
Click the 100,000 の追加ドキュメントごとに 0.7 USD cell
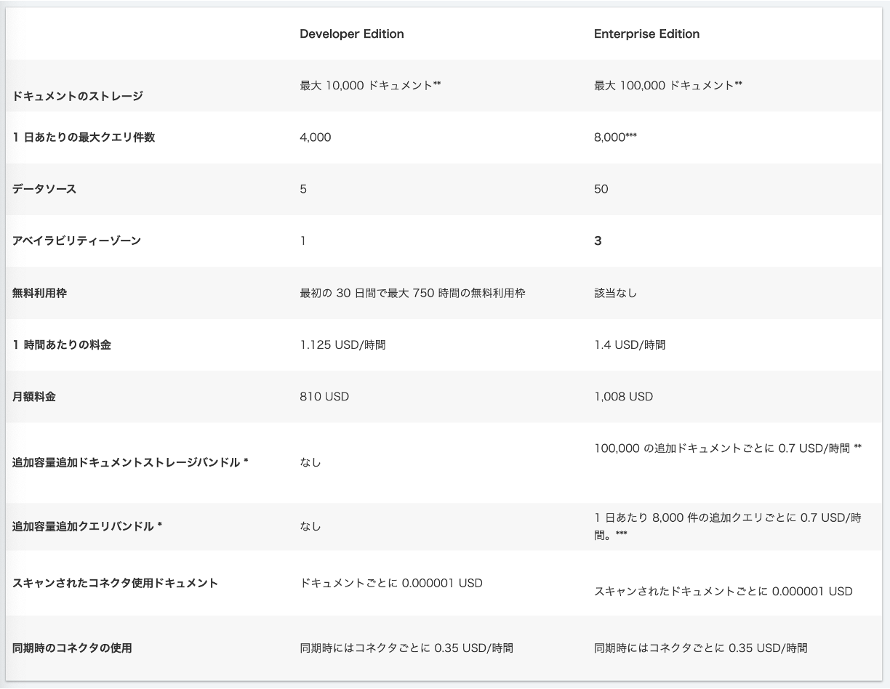(x=728, y=448)
